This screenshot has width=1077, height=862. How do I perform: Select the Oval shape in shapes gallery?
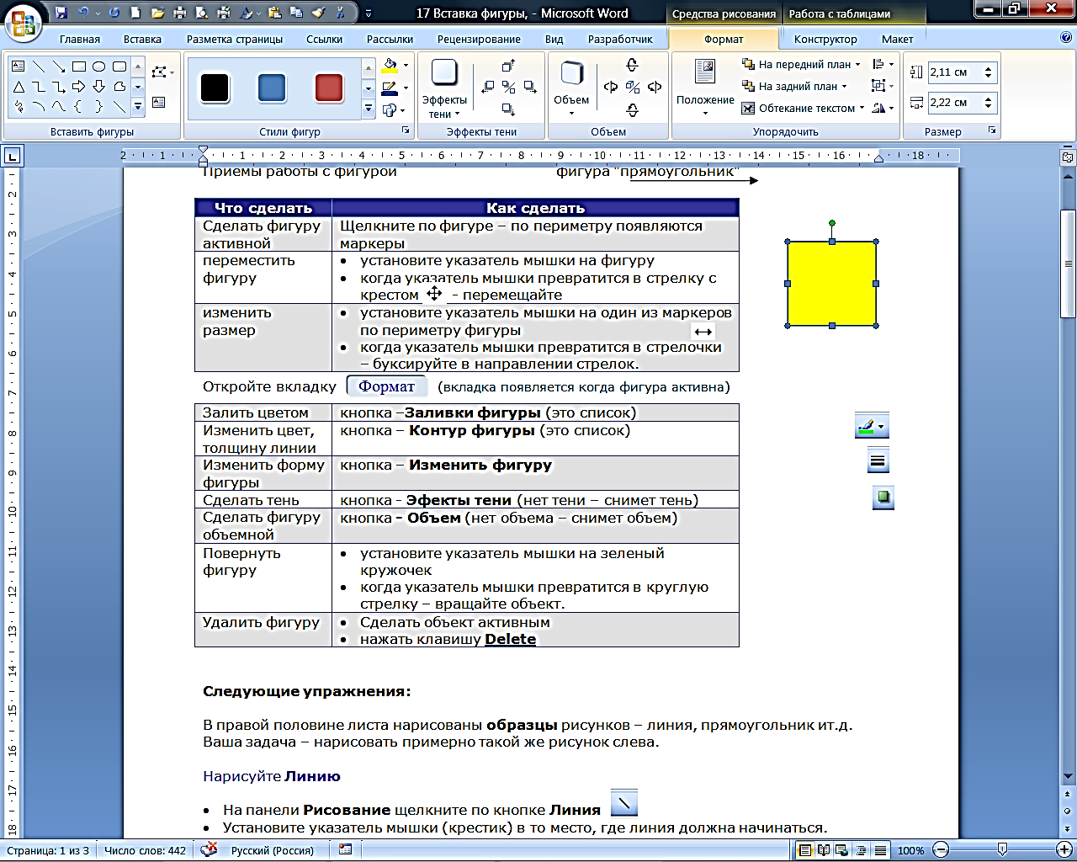[x=99, y=67]
